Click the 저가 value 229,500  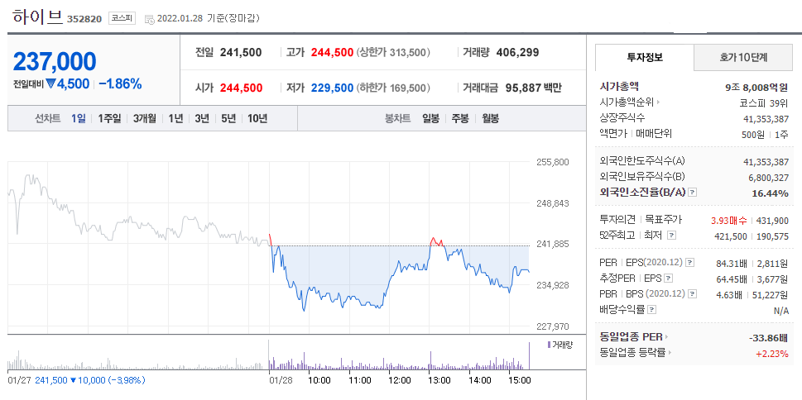pyautogui.click(x=332, y=88)
